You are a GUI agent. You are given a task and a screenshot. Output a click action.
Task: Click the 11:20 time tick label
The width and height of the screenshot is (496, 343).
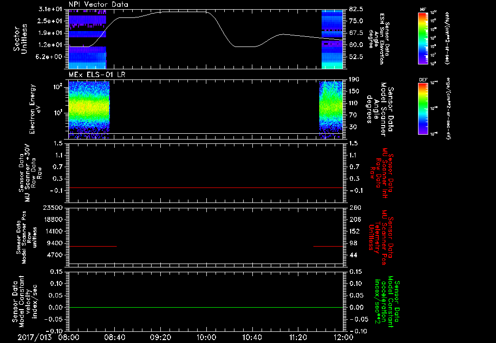coord(298,337)
